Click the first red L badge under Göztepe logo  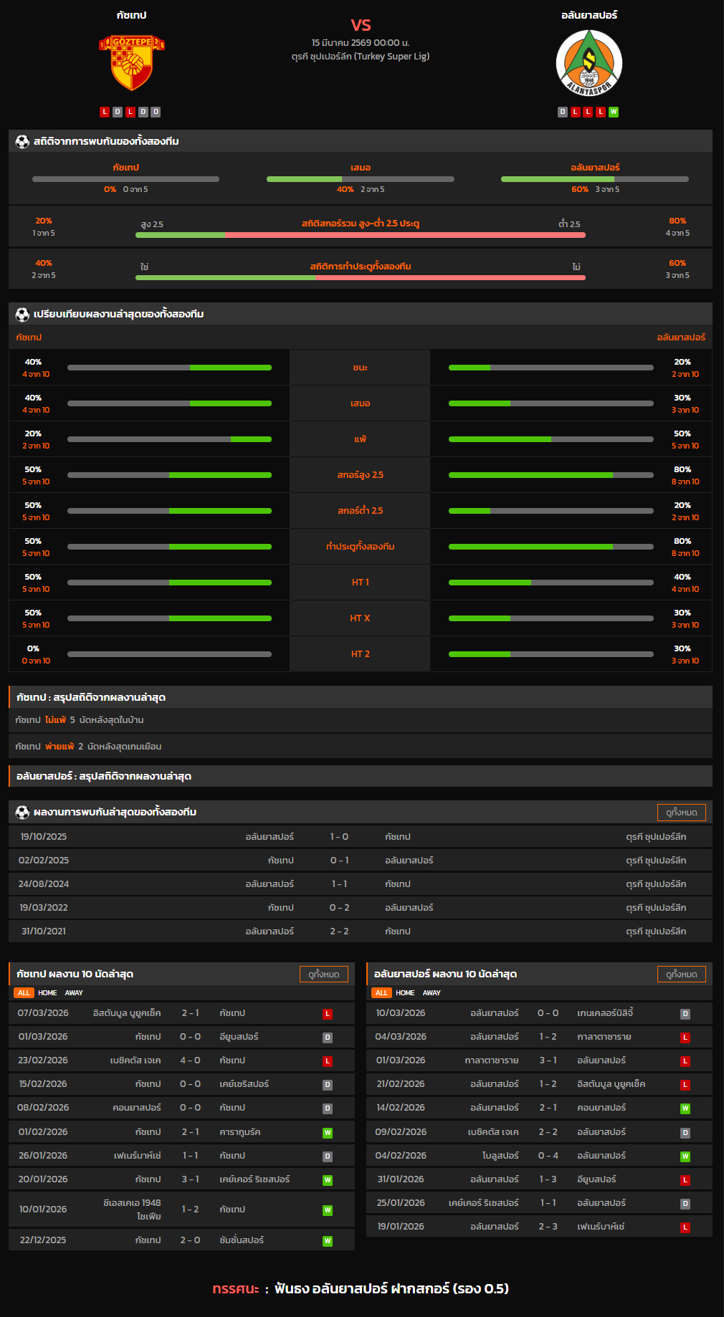(x=105, y=112)
